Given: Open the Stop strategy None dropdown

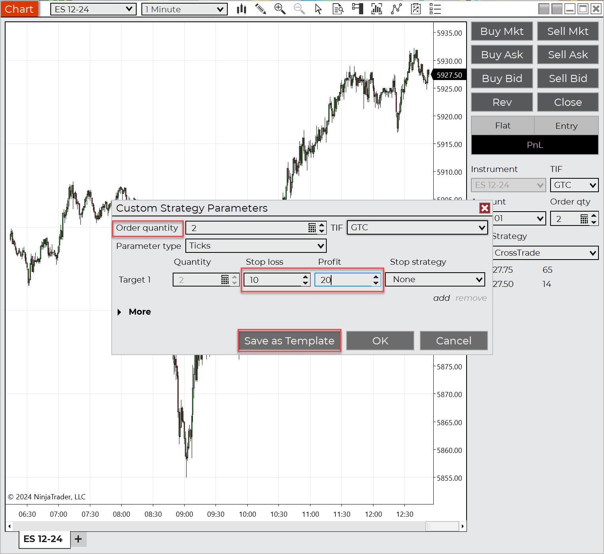Looking at the screenshot, I should [435, 279].
